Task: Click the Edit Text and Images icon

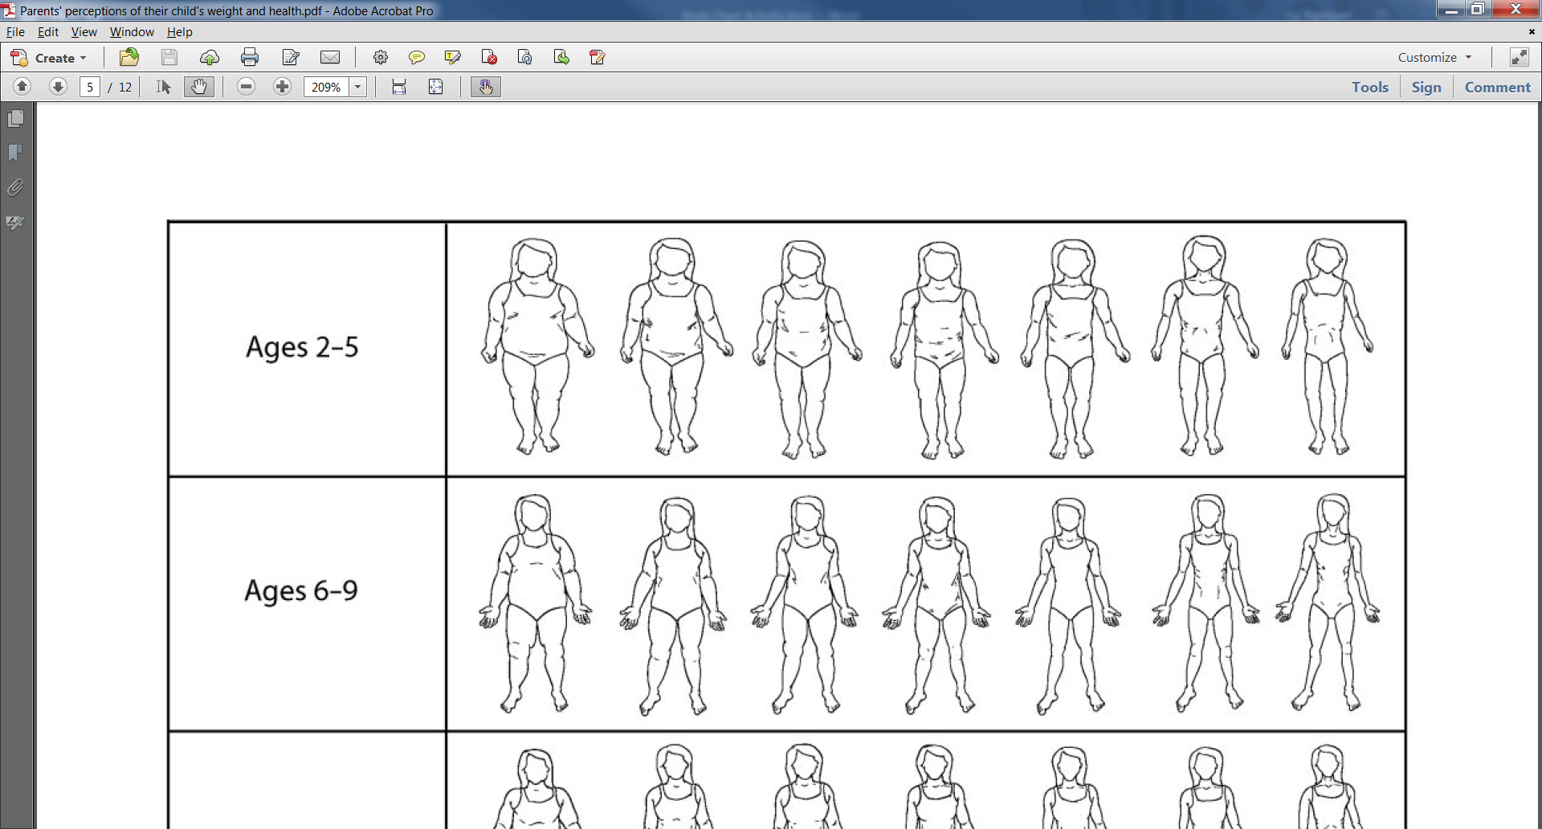Action: click(x=291, y=58)
